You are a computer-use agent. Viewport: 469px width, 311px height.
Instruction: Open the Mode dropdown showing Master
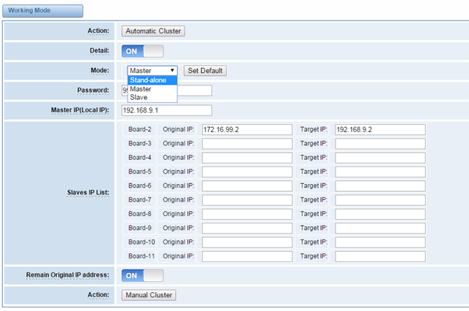pyautogui.click(x=152, y=71)
